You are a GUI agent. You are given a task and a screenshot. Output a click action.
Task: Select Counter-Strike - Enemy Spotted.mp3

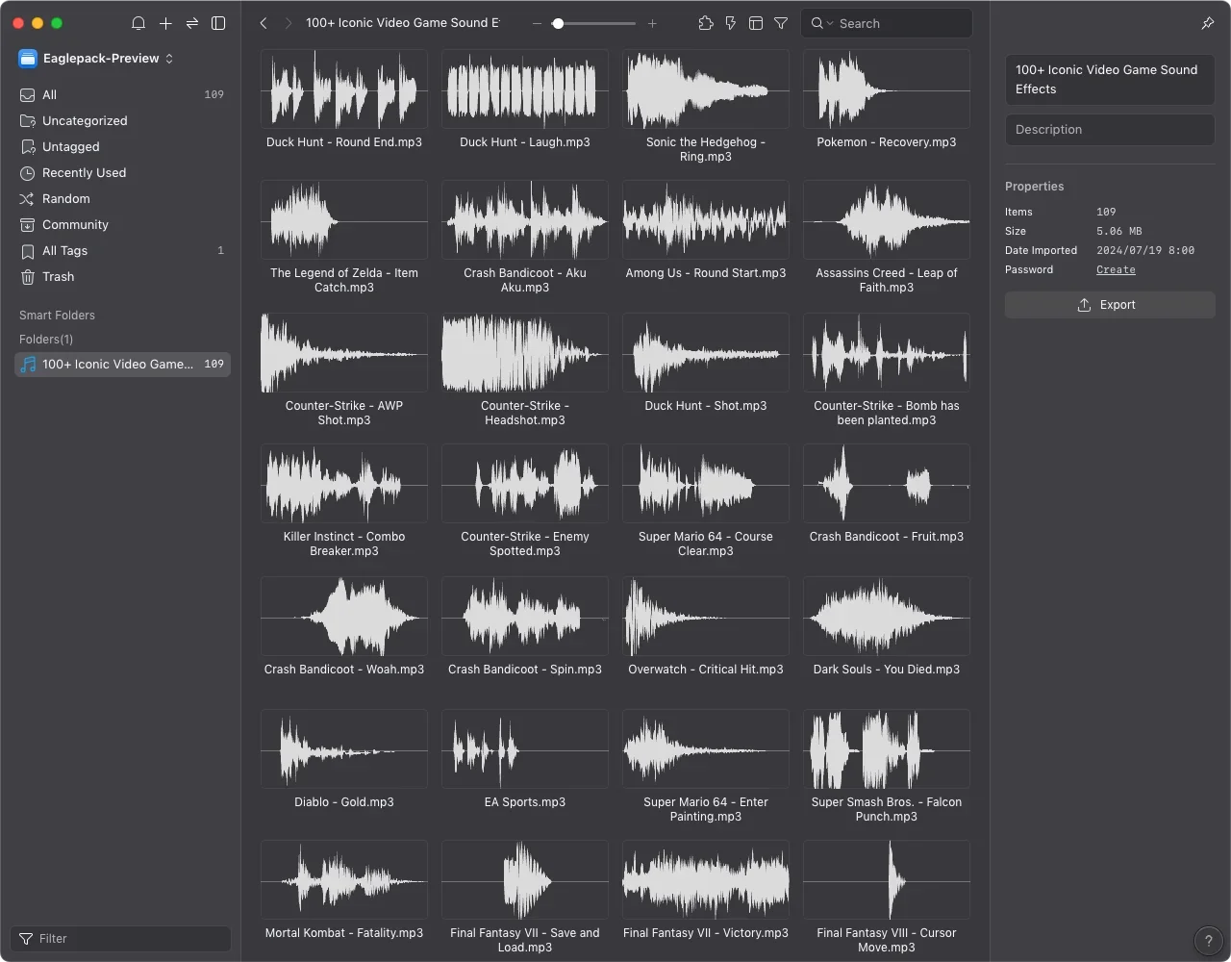pos(525,484)
